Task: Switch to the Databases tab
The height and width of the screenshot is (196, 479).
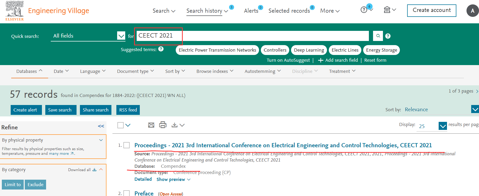Action: tap(29, 71)
